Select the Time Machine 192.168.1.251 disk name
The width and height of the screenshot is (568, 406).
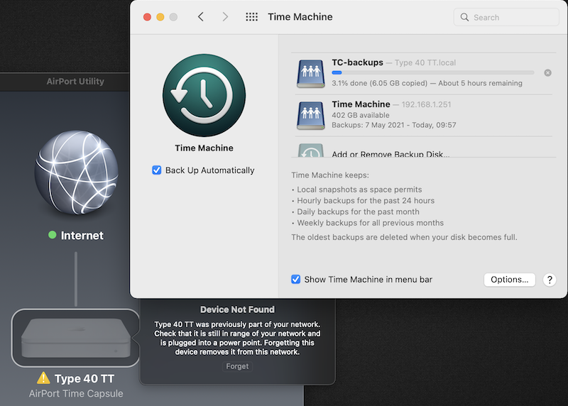pos(361,104)
